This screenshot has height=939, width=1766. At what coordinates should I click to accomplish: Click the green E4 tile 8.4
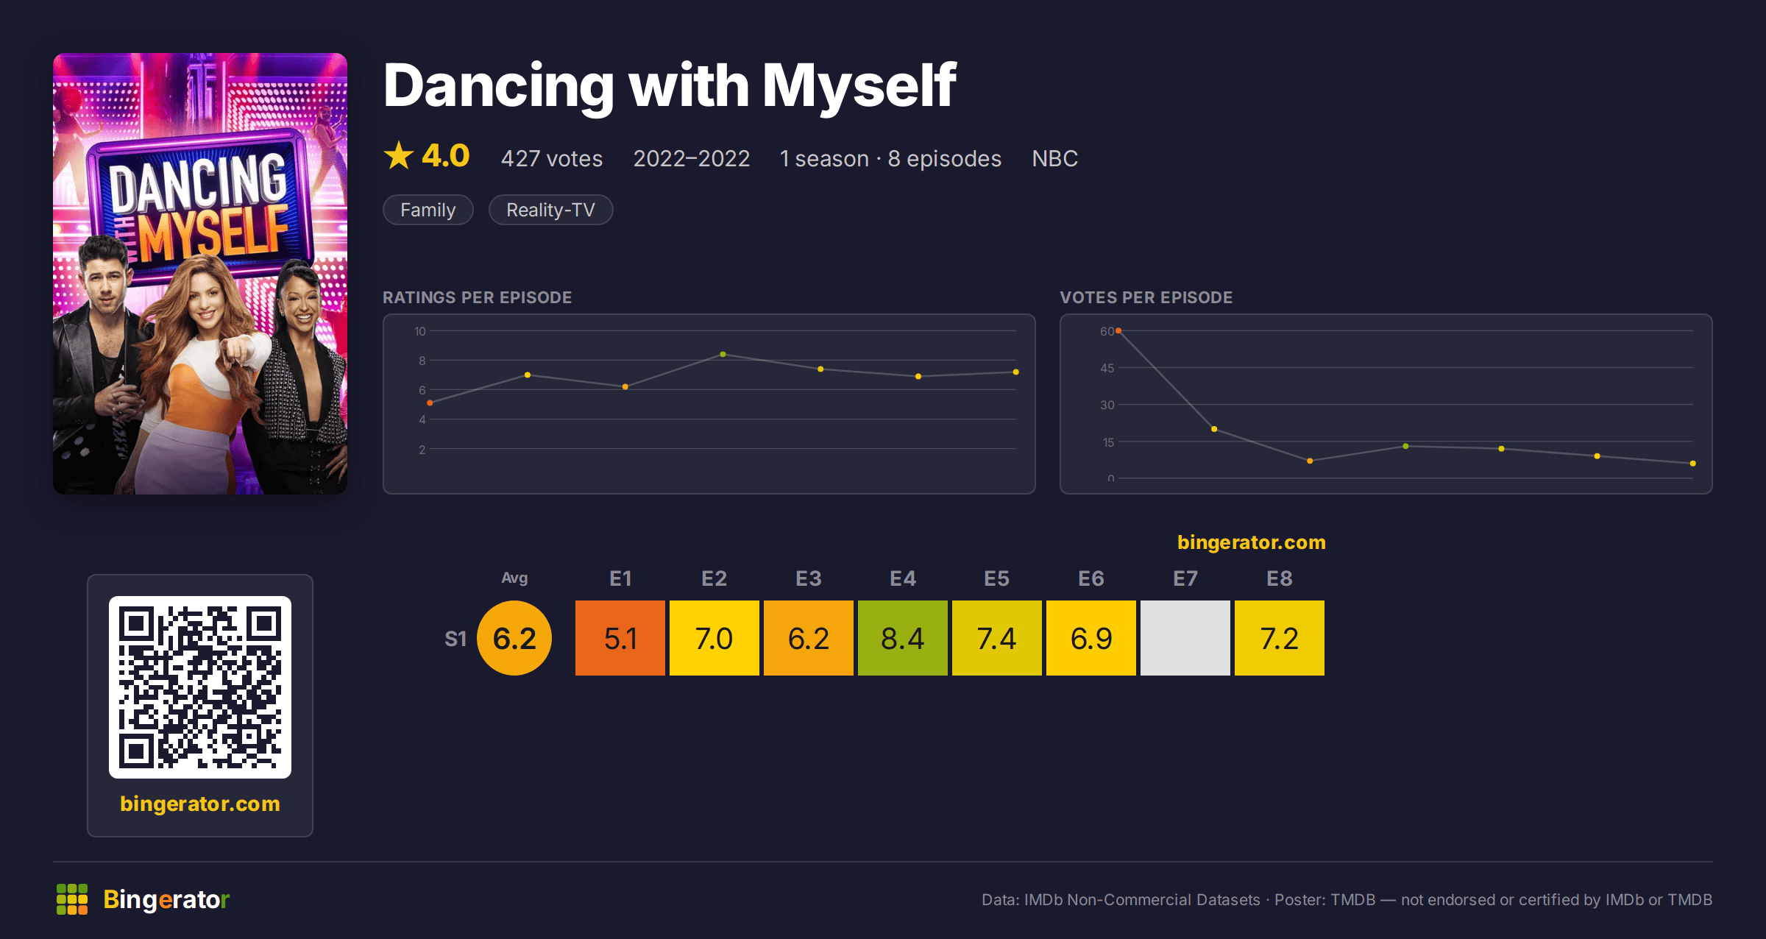pos(903,638)
